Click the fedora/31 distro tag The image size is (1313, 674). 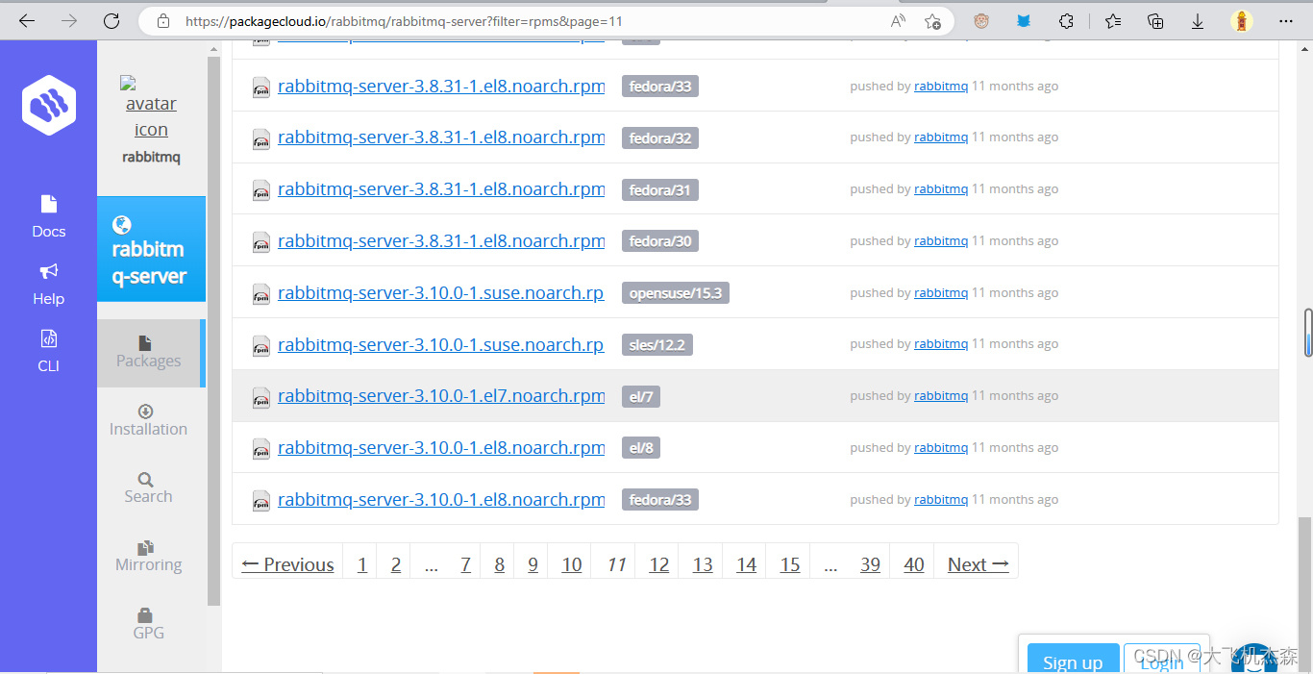[x=660, y=189]
